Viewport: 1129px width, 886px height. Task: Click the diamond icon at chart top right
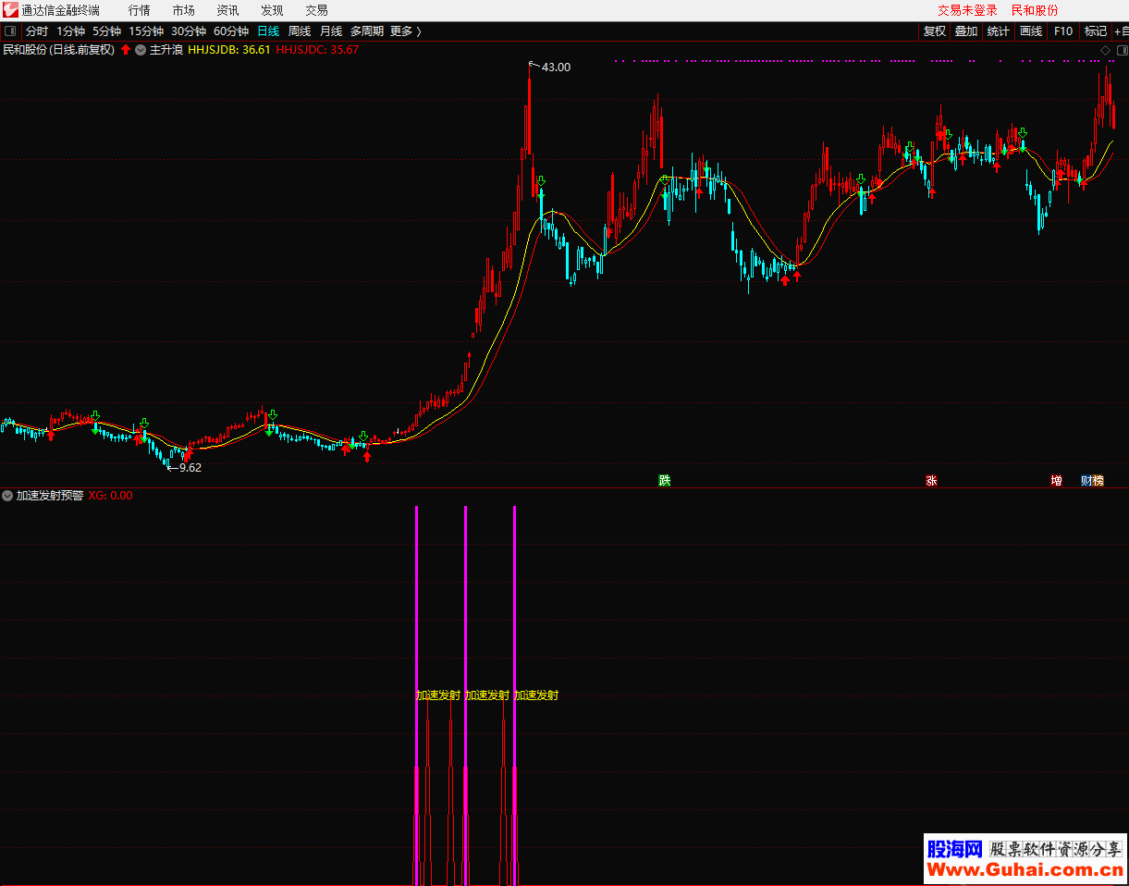coord(1105,50)
